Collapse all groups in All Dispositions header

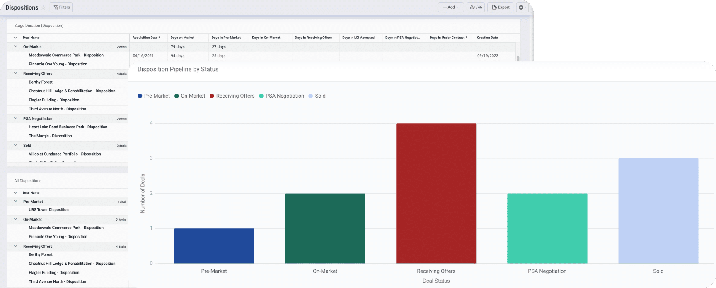pyautogui.click(x=15, y=193)
